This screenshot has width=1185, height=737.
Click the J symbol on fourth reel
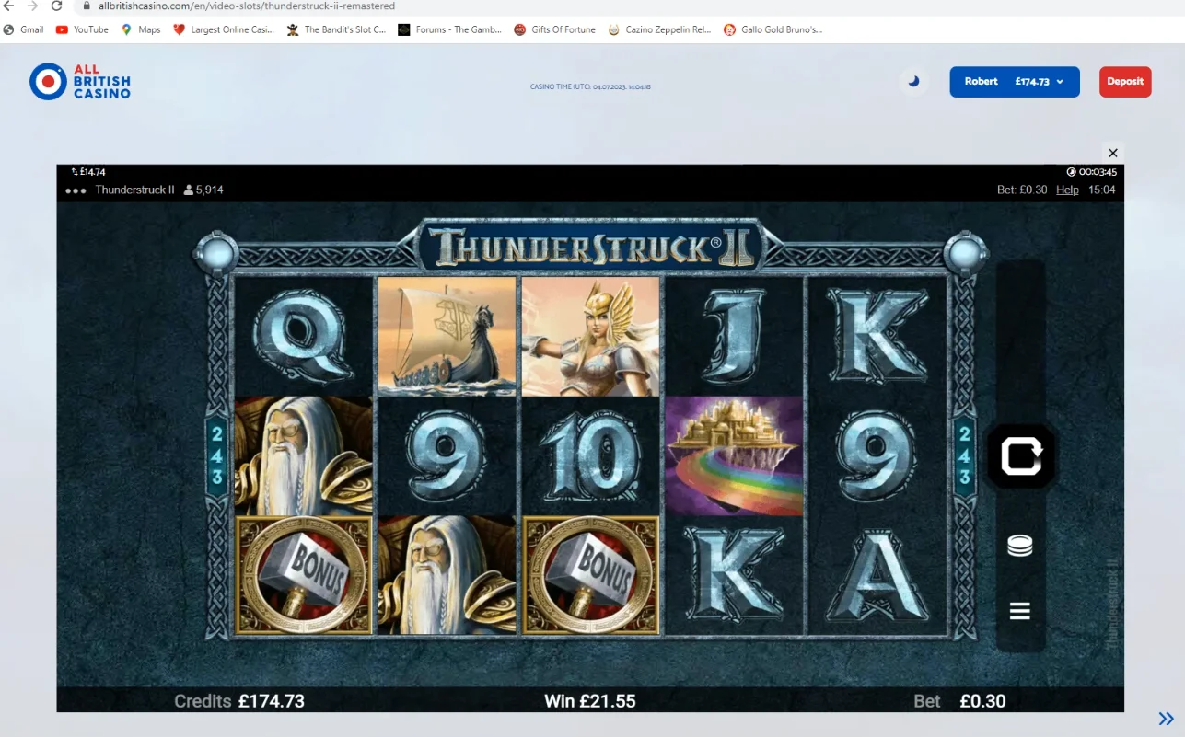pos(734,337)
